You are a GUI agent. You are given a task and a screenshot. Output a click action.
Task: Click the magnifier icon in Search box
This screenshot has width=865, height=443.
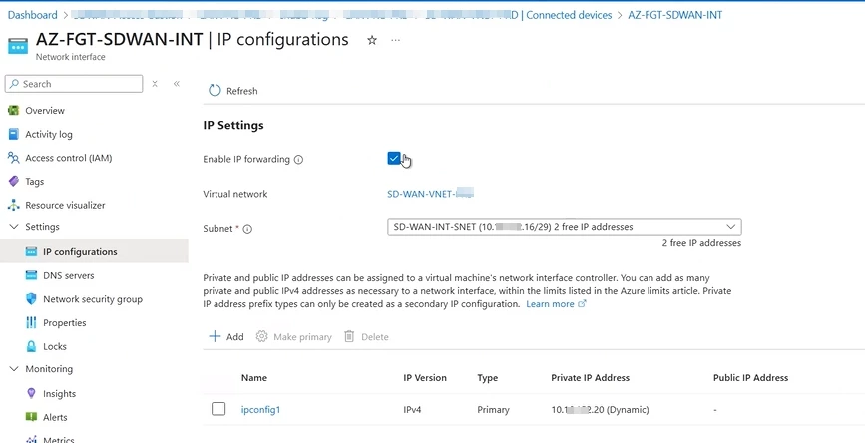click(x=14, y=83)
